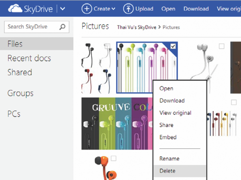Choose Open from the context menu
The image size is (241, 180).
coord(166,88)
